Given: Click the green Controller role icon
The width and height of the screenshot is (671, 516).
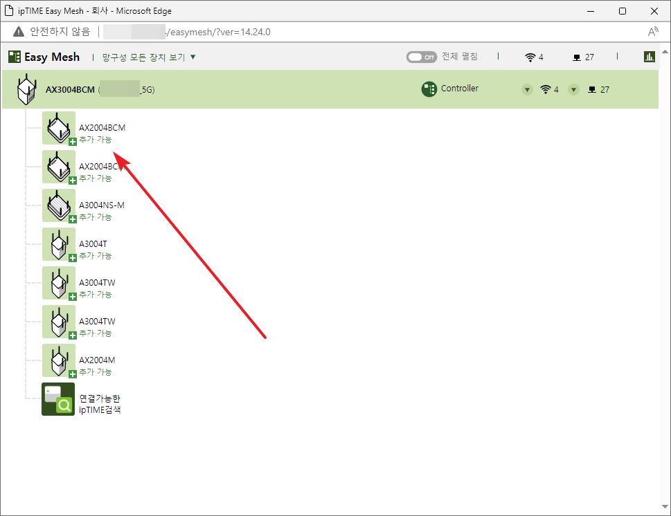Looking at the screenshot, I should pos(429,89).
